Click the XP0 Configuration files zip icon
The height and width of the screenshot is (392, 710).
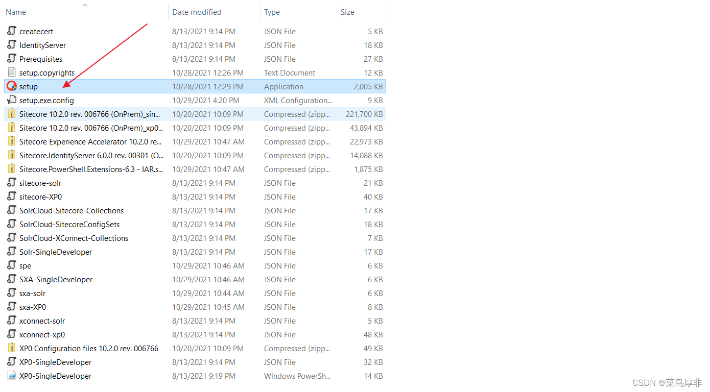(x=12, y=348)
